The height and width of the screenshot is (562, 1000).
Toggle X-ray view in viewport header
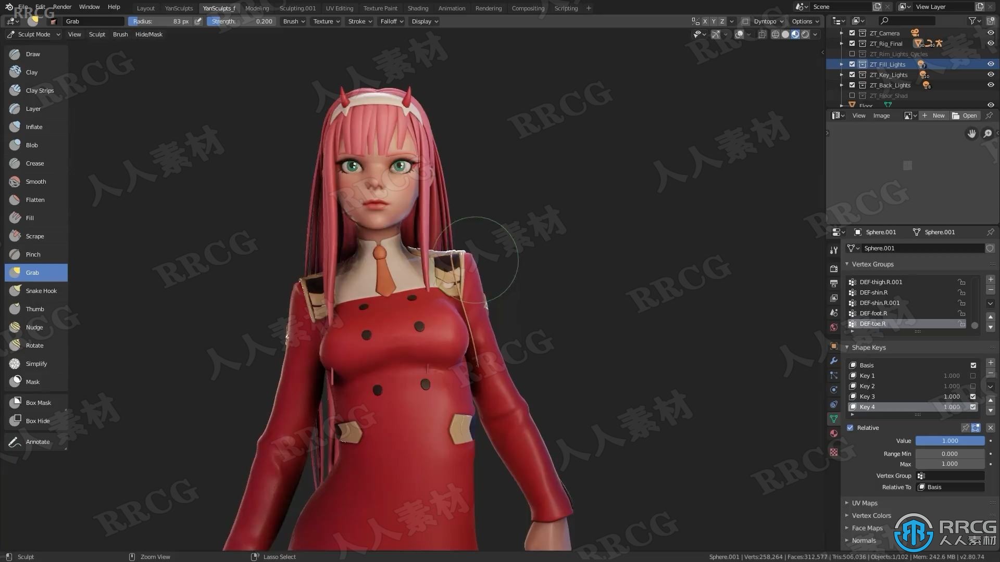[762, 34]
